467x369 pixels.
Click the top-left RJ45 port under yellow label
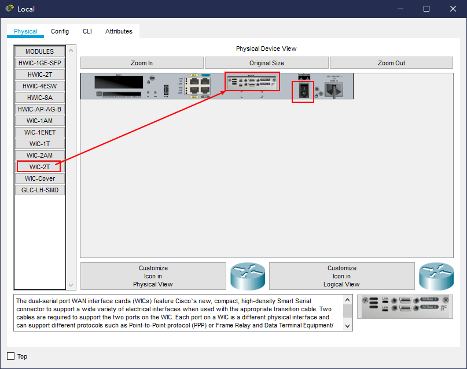pyautogui.click(x=194, y=81)
